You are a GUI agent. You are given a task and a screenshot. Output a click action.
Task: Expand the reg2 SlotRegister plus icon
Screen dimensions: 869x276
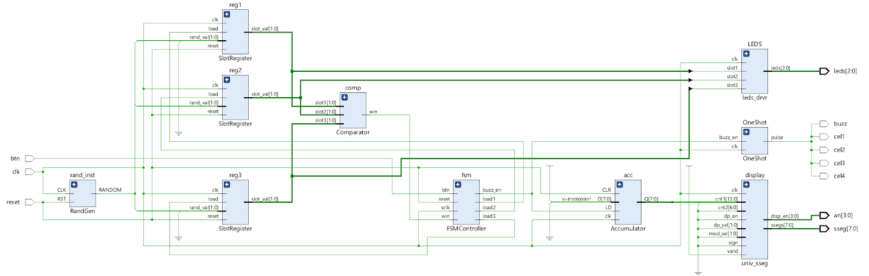coord(227,80)
